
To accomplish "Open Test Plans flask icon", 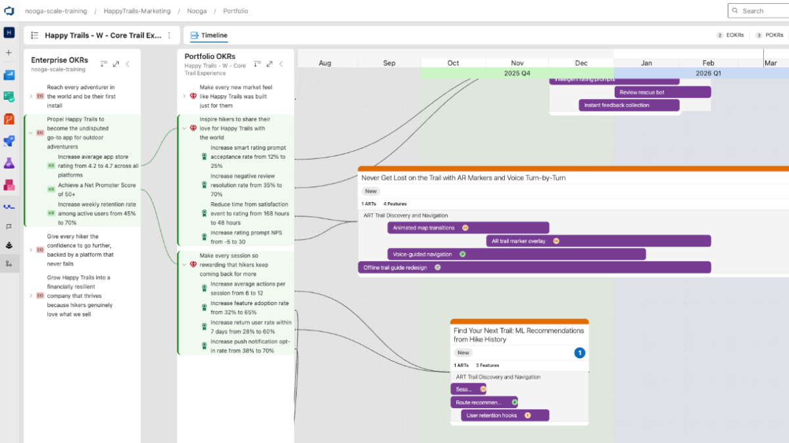I will pyautogui.click(x=9, y=163).
